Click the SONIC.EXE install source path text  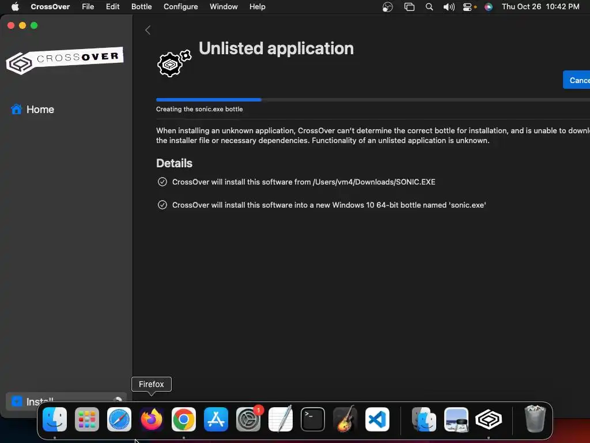(304, 182)
